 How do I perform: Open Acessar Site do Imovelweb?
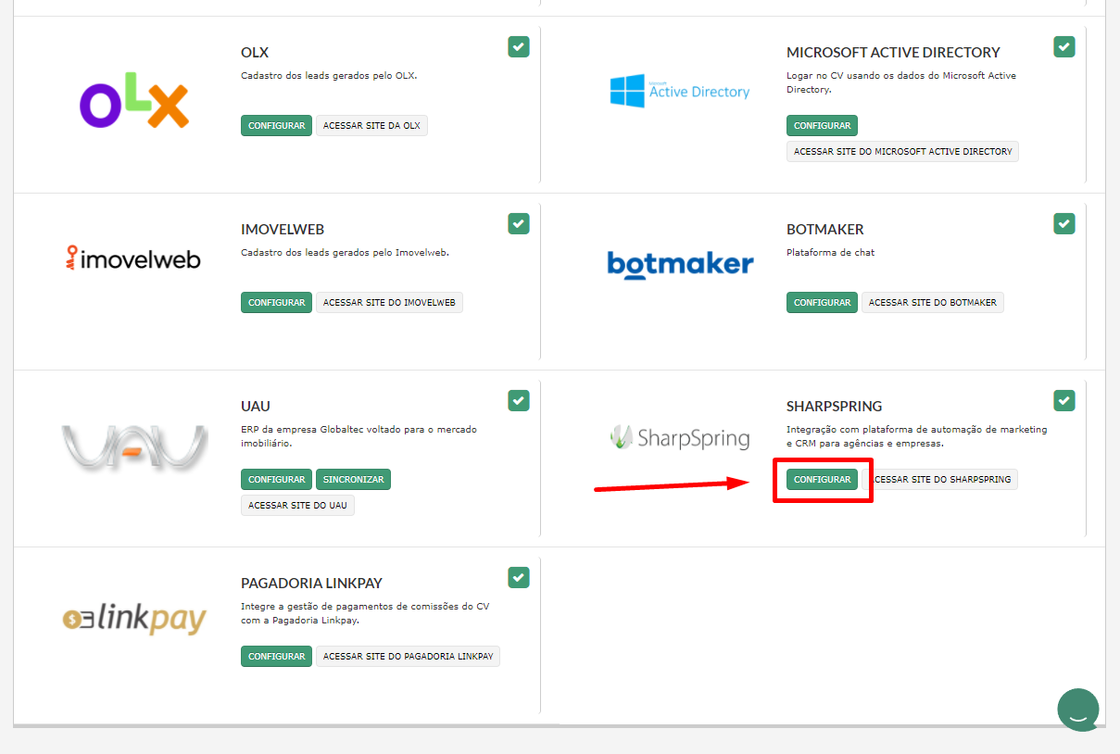point(389,303)
